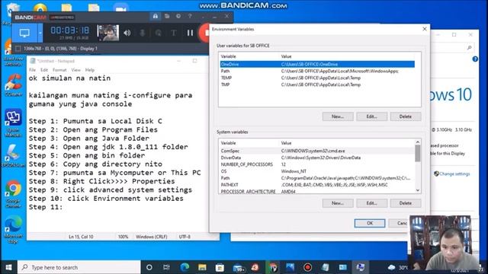
Task: Click Edit button under user variables
Action: tap(371, 116)
